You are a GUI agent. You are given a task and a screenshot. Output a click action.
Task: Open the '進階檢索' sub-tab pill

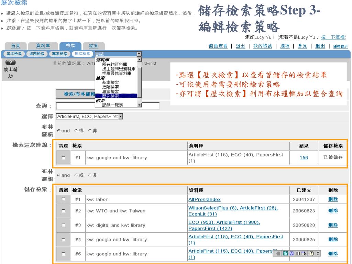(37, 54)
